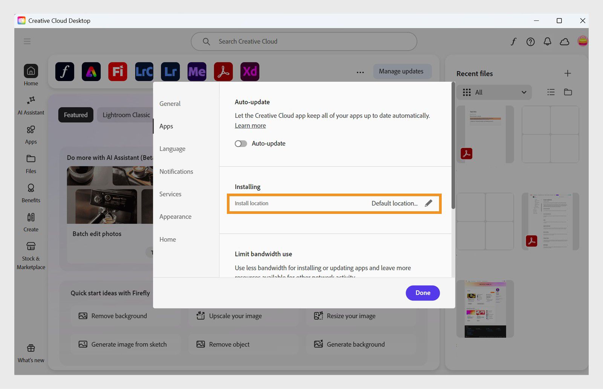
Task: Open the Adobe Fonts app icon
Action: click(x=65, y=72)
